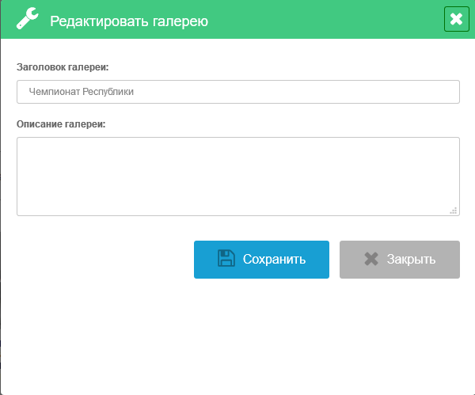Click the wrench icon in the header
475x395 pixels.
tap(28, 20)
